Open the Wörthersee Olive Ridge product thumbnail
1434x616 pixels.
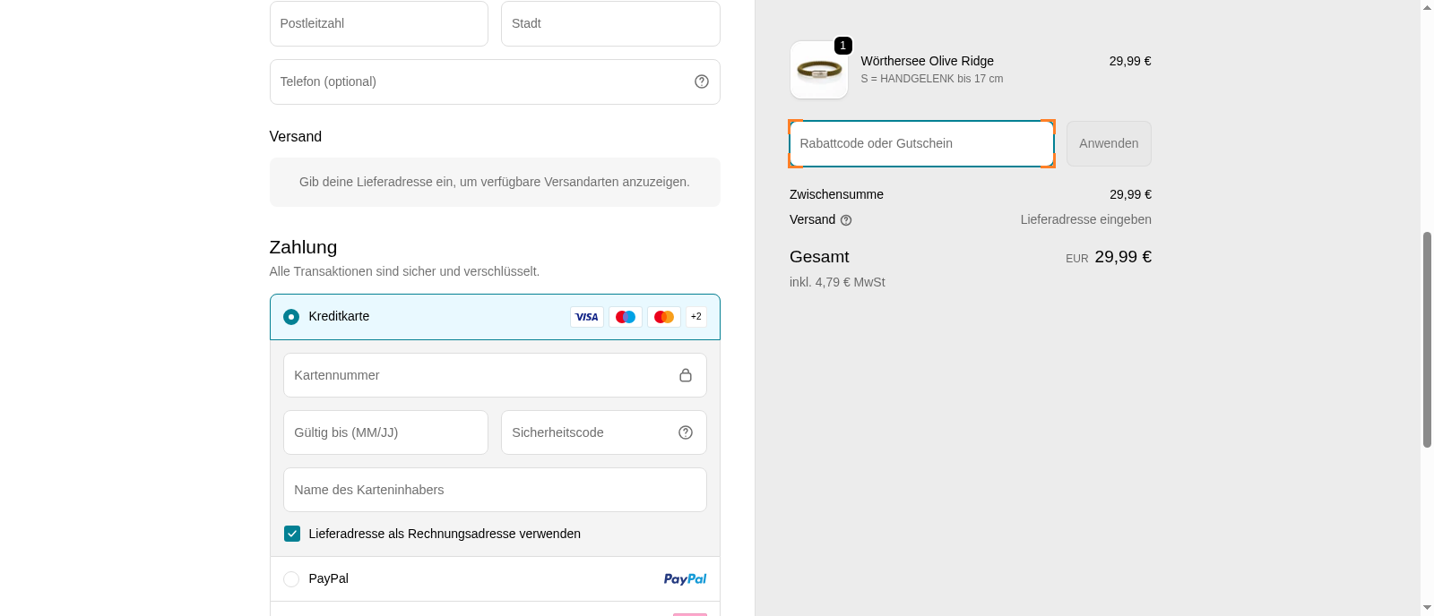coord(819,70)
